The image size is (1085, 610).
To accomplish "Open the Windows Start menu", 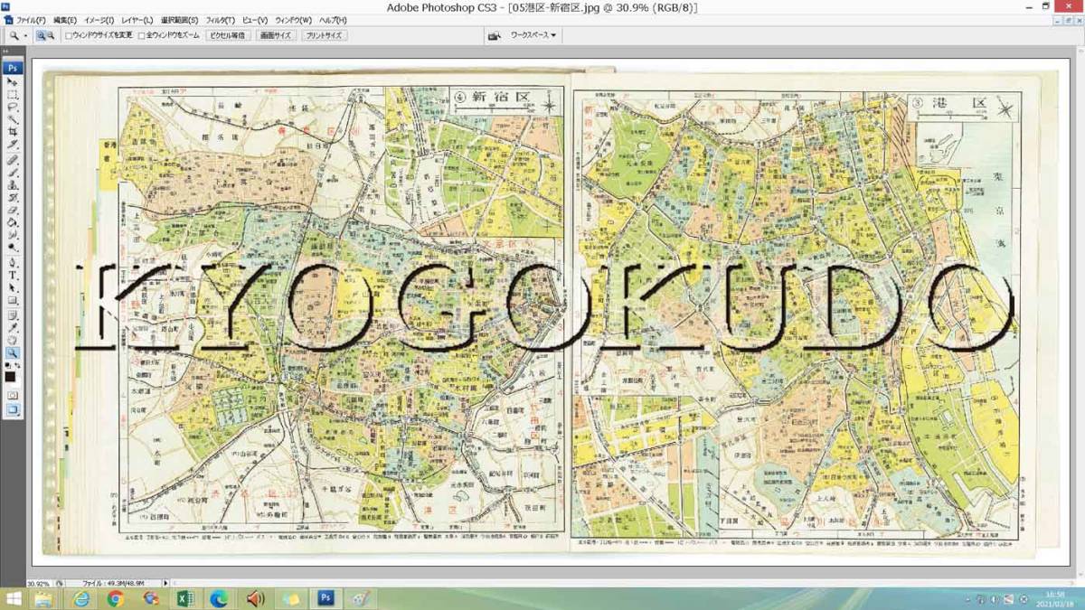I will 14,599.
